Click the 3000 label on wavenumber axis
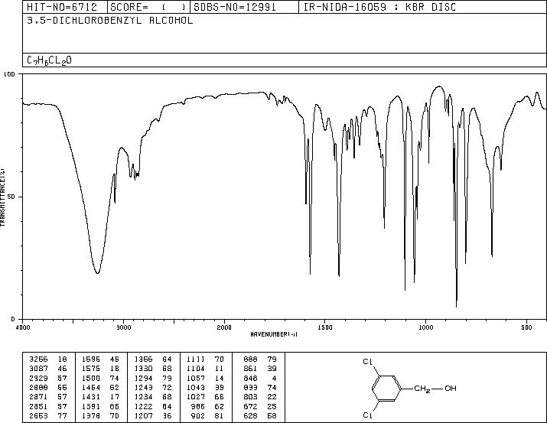Image resolution: width=547 pixels, height=423 pixels. [x=123, y=327]
